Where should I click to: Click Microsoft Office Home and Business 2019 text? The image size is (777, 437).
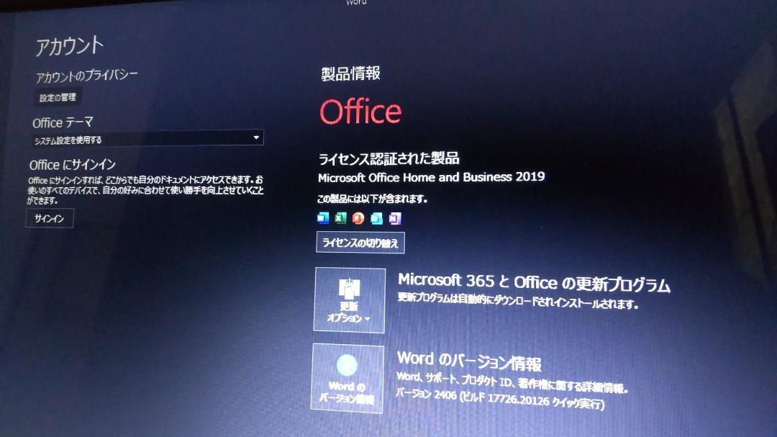[x=431, y=177]
